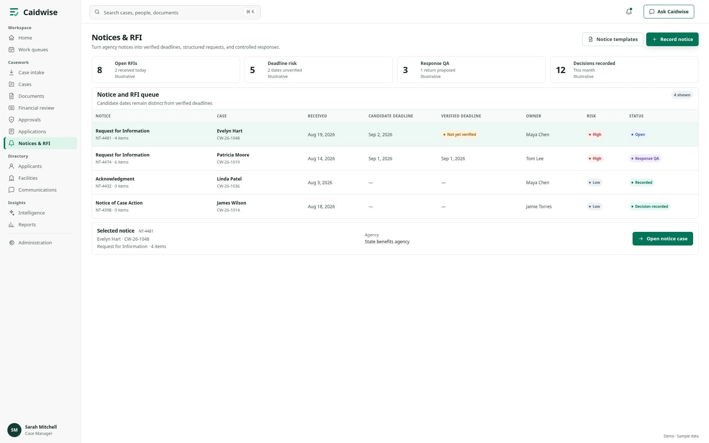This screenshot has height=443, width=709.
Task: Focus the search cases input field
Action: point(175,13)
